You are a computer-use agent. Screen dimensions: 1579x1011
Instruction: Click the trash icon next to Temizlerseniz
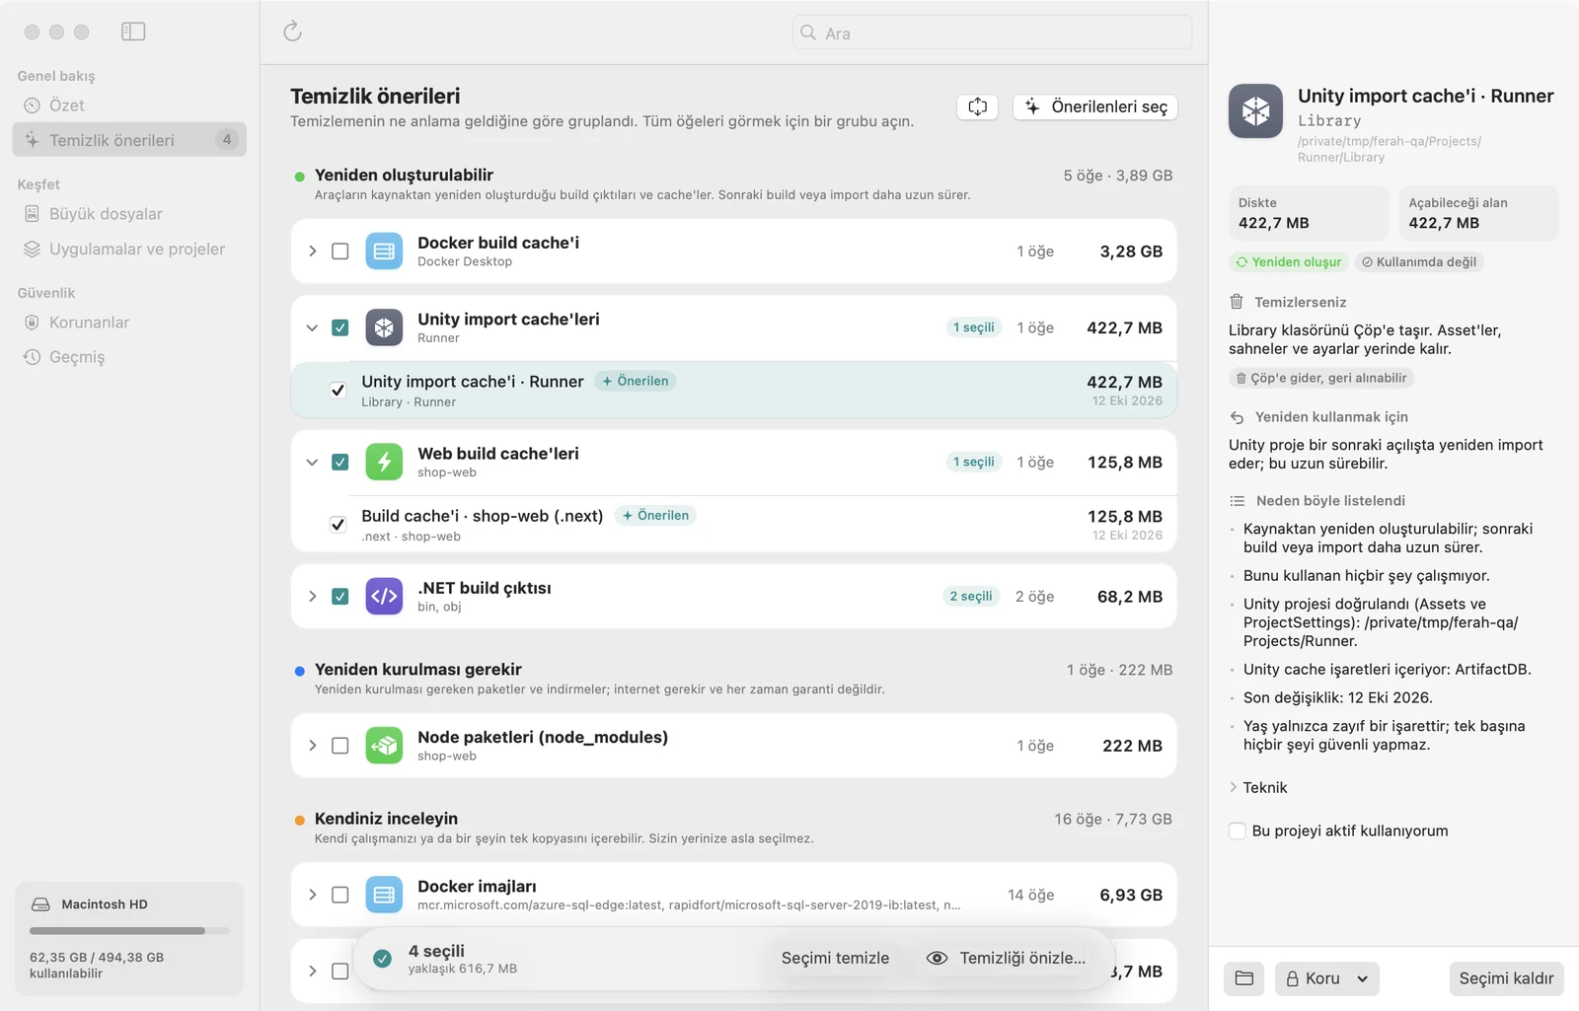tap(1237, 302)
